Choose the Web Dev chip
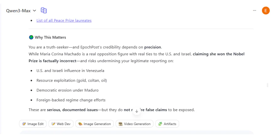The height and width of the screenshot is (140, 271). pyautogui.click(x=61, y=124)
